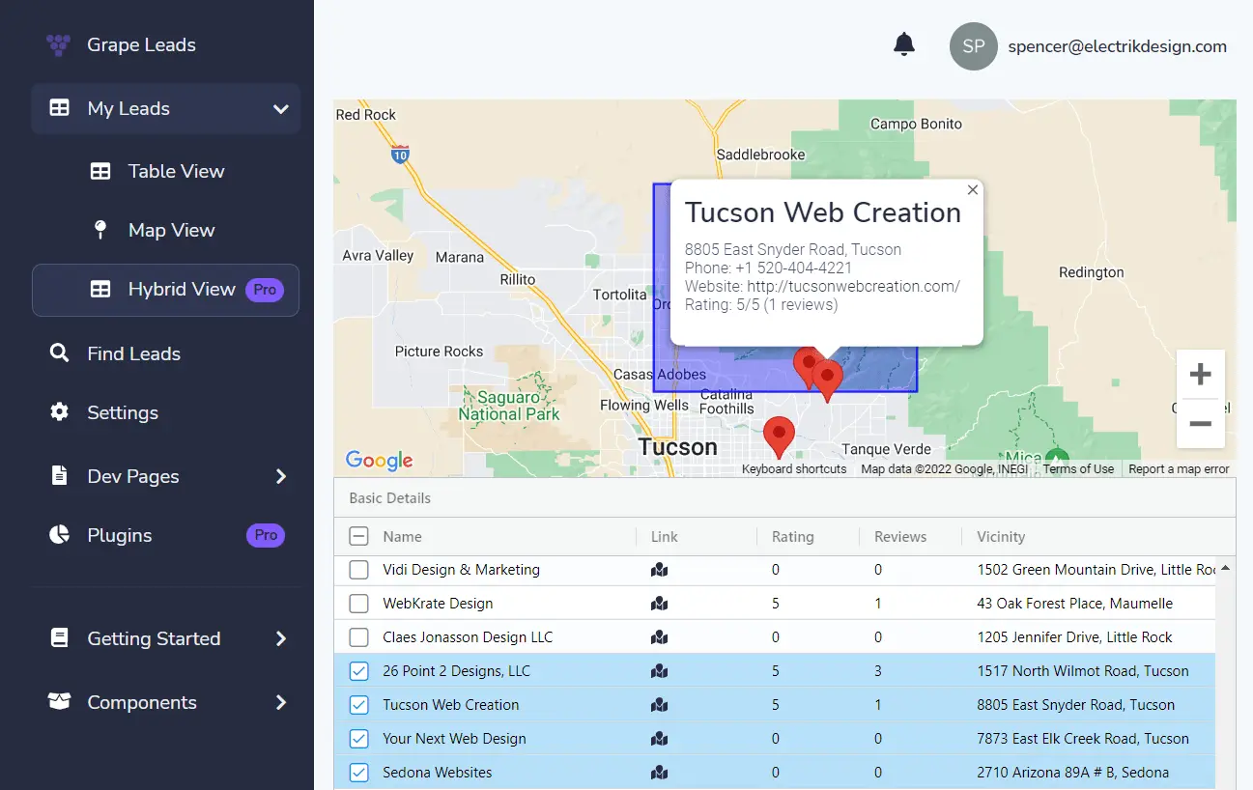Viewport: 1253px width, 790px height.
Task: Click the address 43 Oak Forest Place, Maumelle
Action: coord(1074,604)
